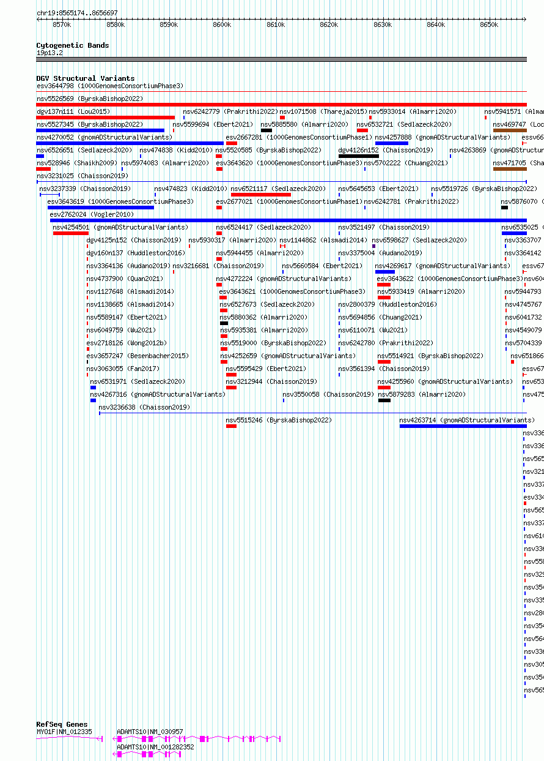
Task: Open variant esv3643619 (1000GenomesConsortiumPhase3) label
Action: click(120, 202)
